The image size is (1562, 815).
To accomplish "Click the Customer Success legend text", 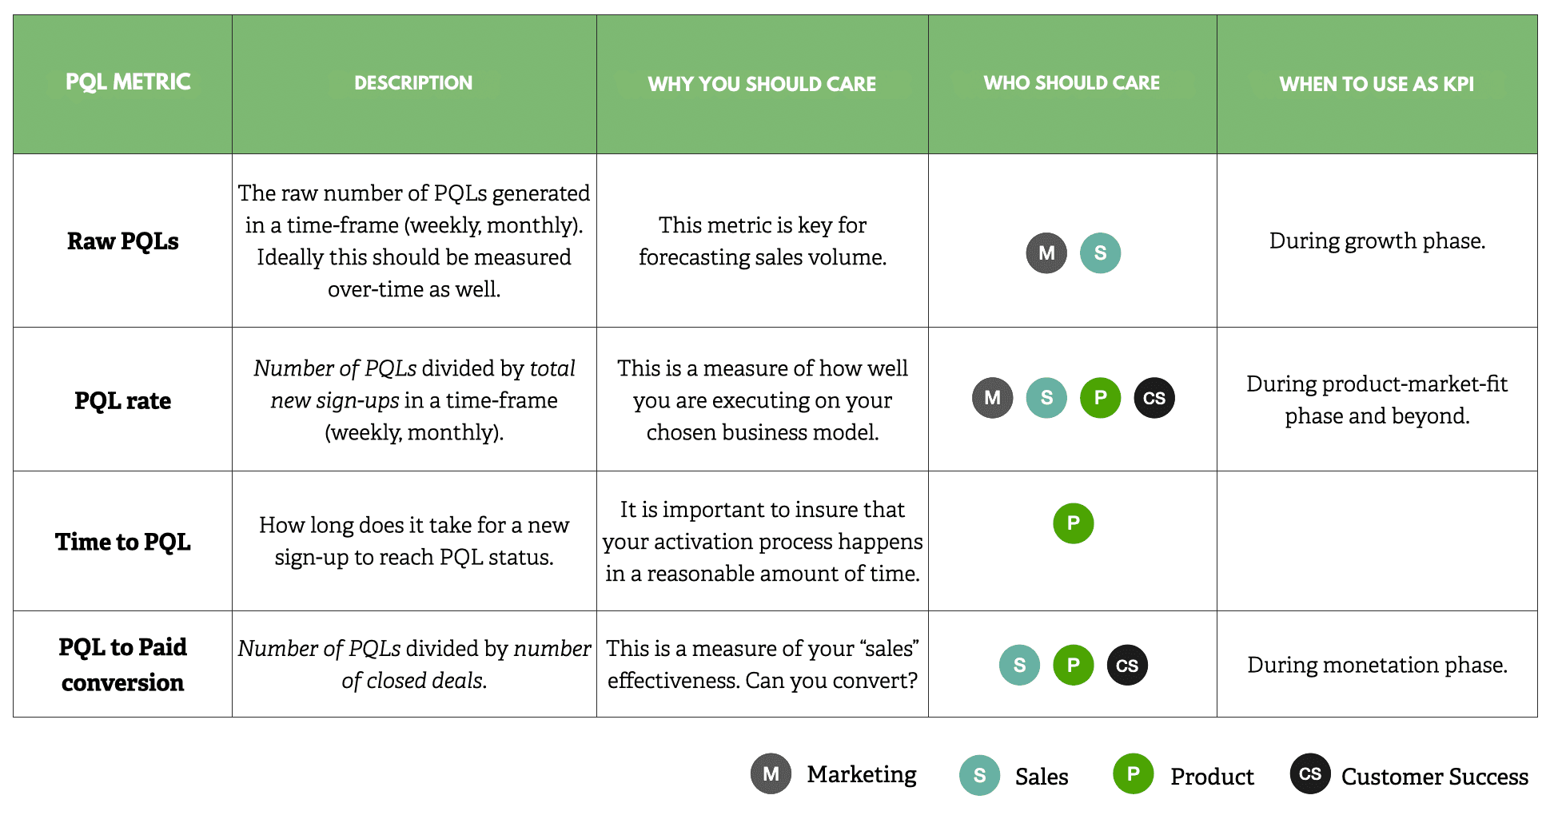I will (x=1434, y=777).
